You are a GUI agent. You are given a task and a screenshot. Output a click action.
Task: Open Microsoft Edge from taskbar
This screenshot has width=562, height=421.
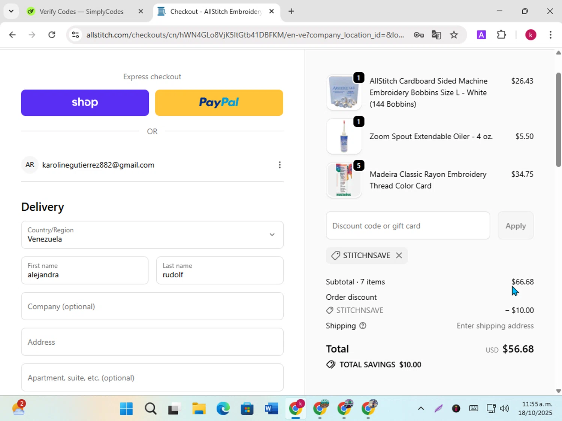(223, 409)
